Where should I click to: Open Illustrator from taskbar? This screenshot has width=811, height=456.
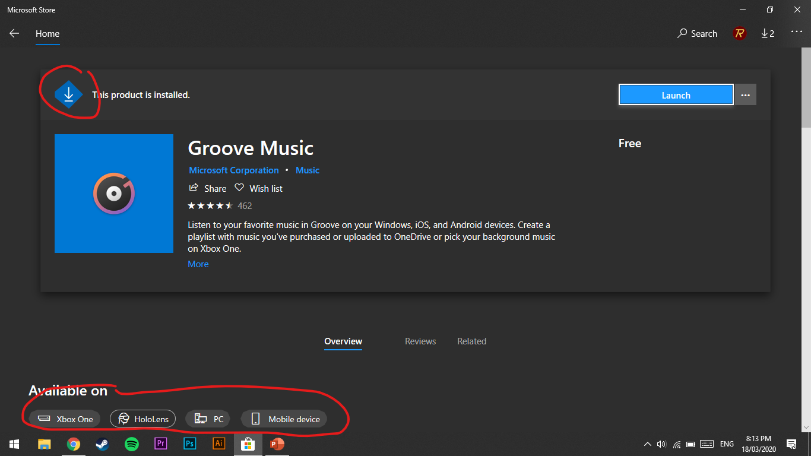(x=219, y=444)
